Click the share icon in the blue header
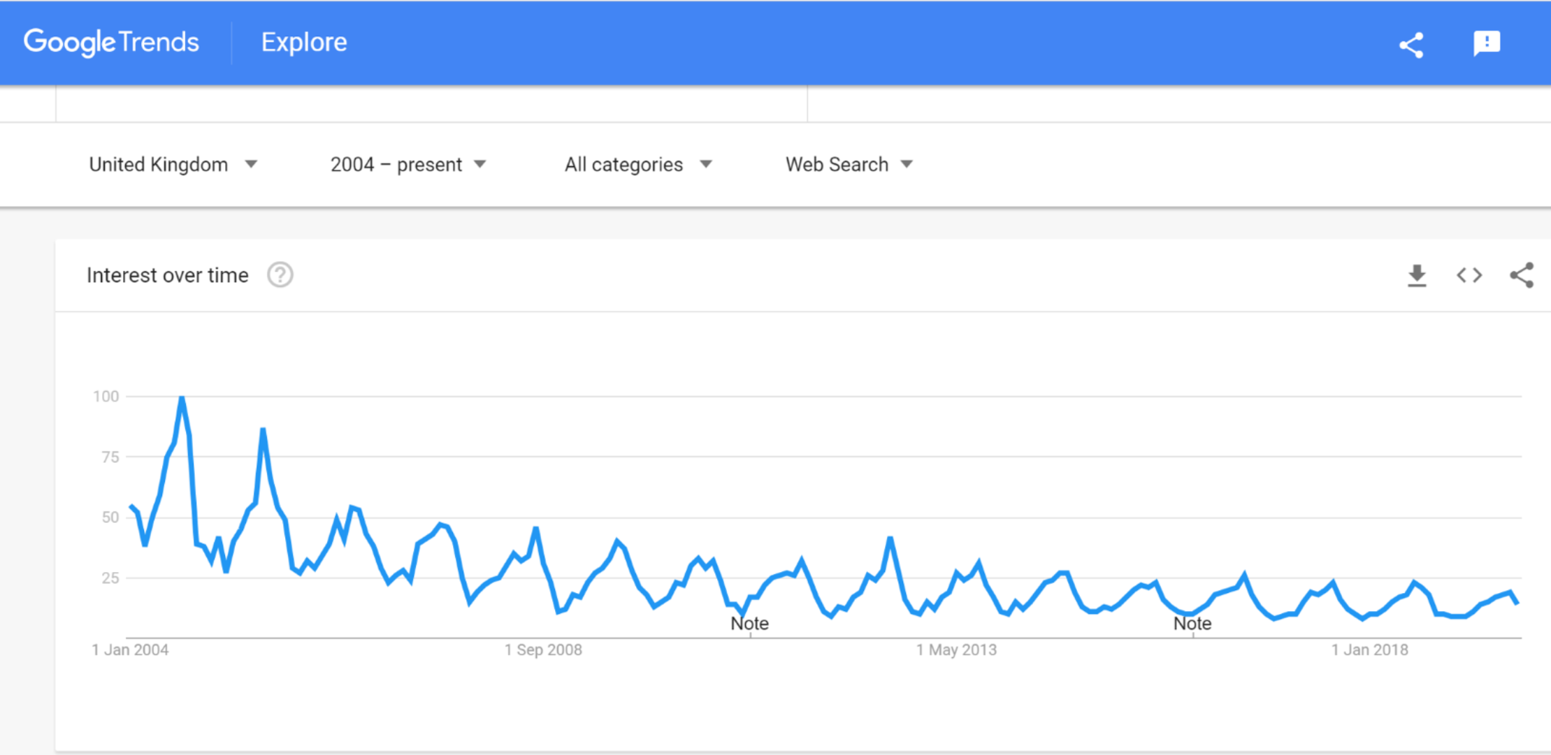The image size is (1551, 755). (1411, 45)
